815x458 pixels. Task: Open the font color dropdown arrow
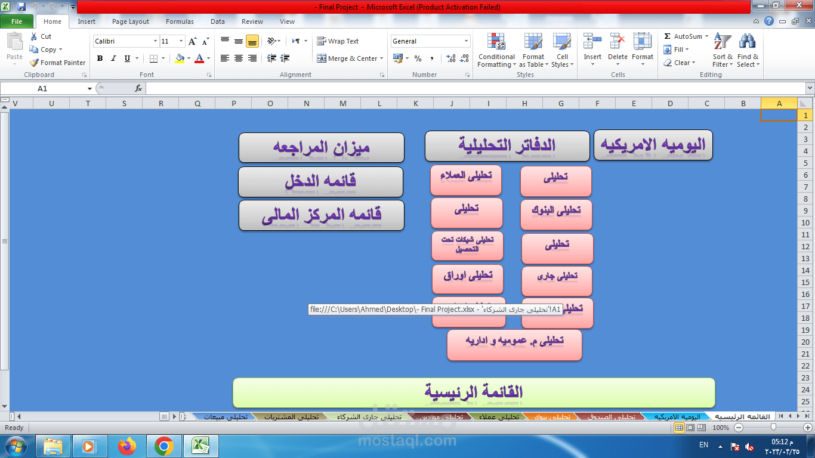(208, 58)
